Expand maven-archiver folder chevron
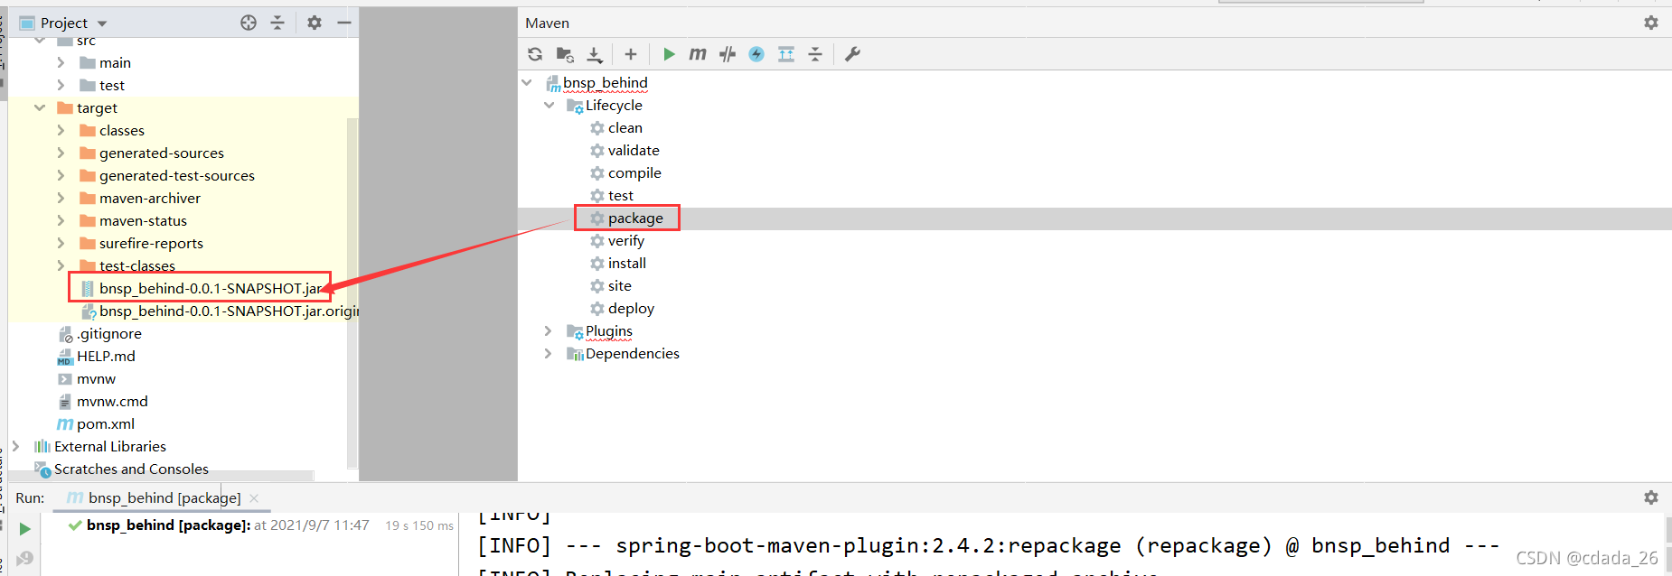The width and height of the screenshot is (1672, 576). pyautogui.click(x=61, y=198)
